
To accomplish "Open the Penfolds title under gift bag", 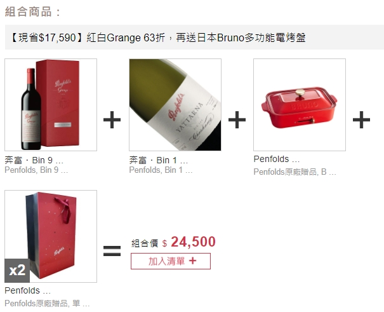I will click(x=28, y=290).
